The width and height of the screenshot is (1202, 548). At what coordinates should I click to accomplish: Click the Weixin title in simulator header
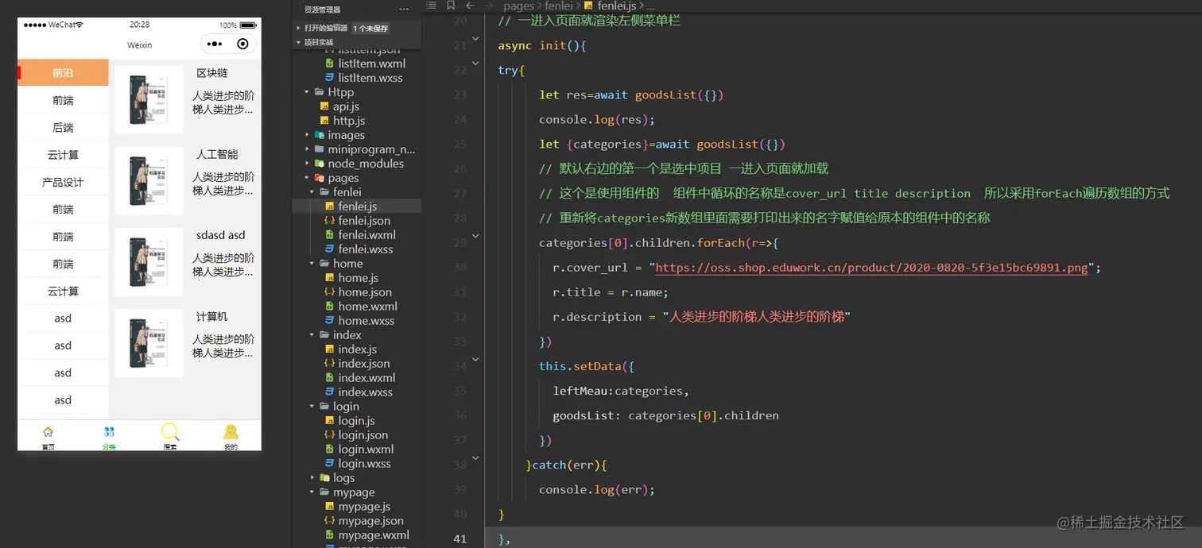pos(139,45)
